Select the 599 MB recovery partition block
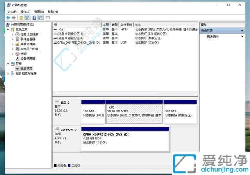250x175 pixels. click(x=180, y=112)
